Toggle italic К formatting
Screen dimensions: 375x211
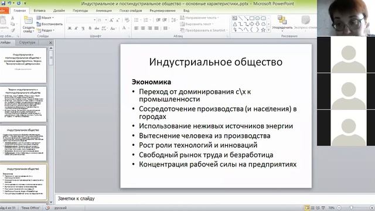click(x=76, y=29)
